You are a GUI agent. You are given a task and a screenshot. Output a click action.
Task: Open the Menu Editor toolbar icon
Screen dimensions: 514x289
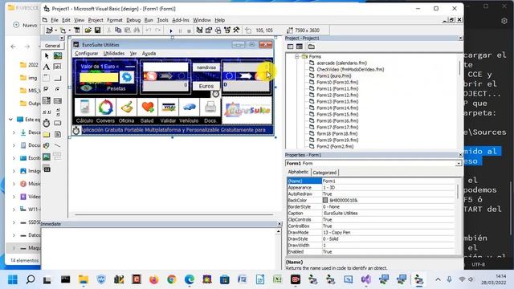pos(77,31)
